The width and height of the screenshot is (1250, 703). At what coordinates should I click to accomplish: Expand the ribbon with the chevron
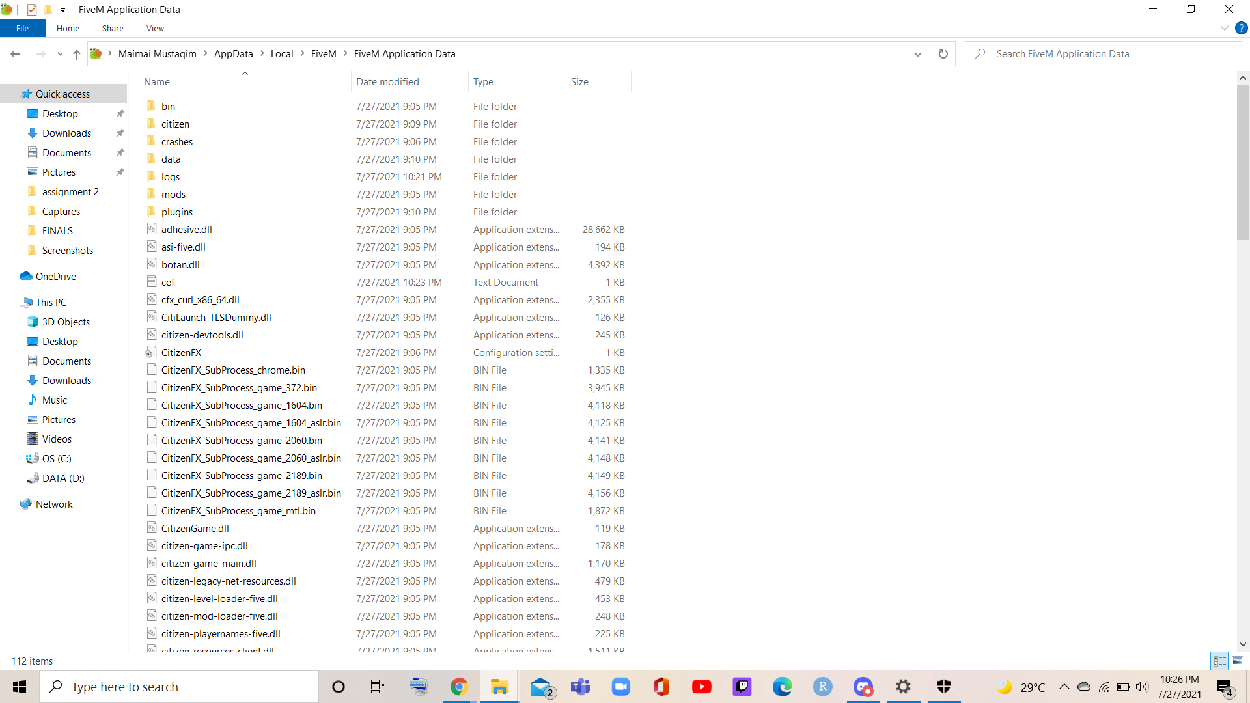tap(1223, 28)
